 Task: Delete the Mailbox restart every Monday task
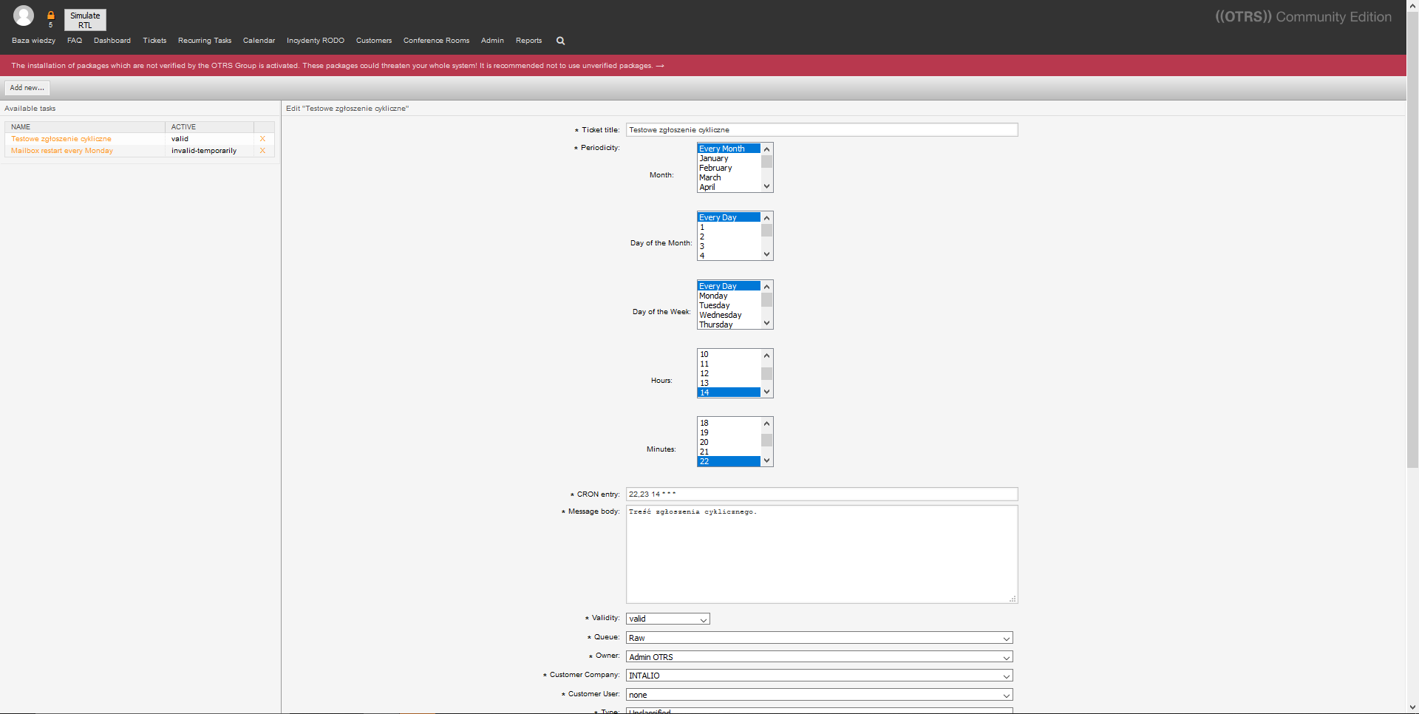[x=262, y=151]
